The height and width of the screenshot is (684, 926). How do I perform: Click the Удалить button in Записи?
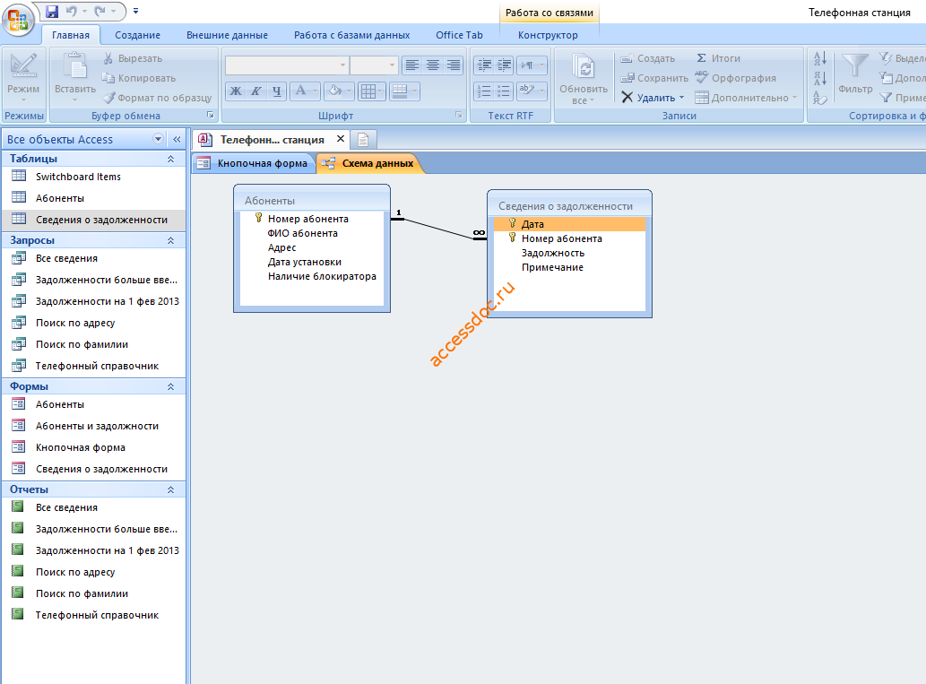click(x=653, y=98)
